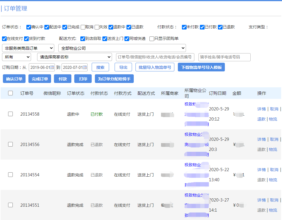This screenshot has width=282, height=220.
Task: Open 详情 for order 20134554
Action: coord(261,170)
